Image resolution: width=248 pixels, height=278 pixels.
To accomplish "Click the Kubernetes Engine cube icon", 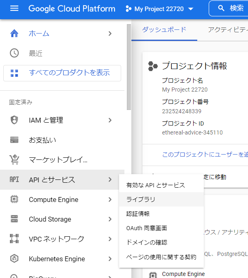I will (14, 258).
